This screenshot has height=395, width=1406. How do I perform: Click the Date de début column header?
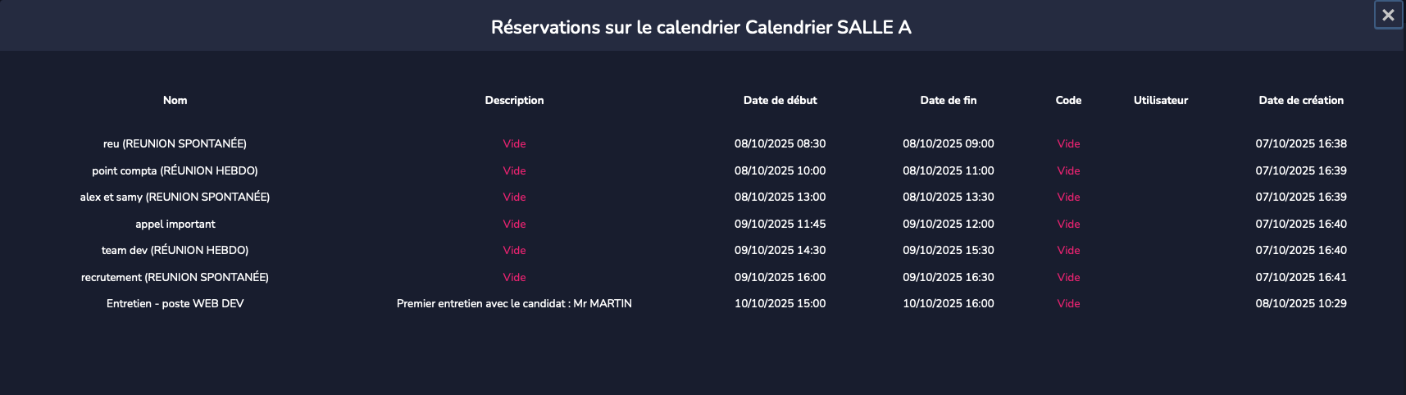[780, 100]
